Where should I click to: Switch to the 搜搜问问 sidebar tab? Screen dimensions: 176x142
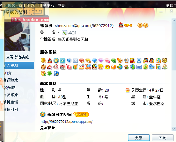[x=11, y=110]
